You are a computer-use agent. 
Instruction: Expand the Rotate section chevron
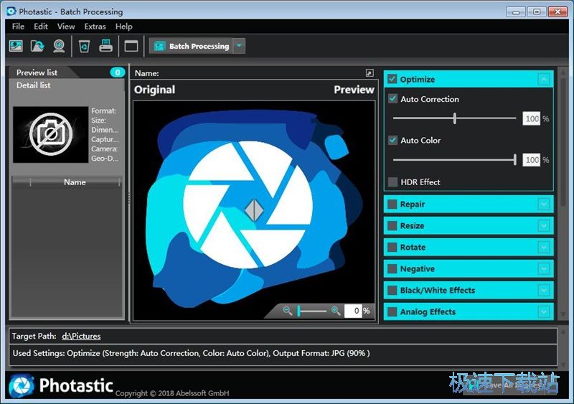(544, 248)
